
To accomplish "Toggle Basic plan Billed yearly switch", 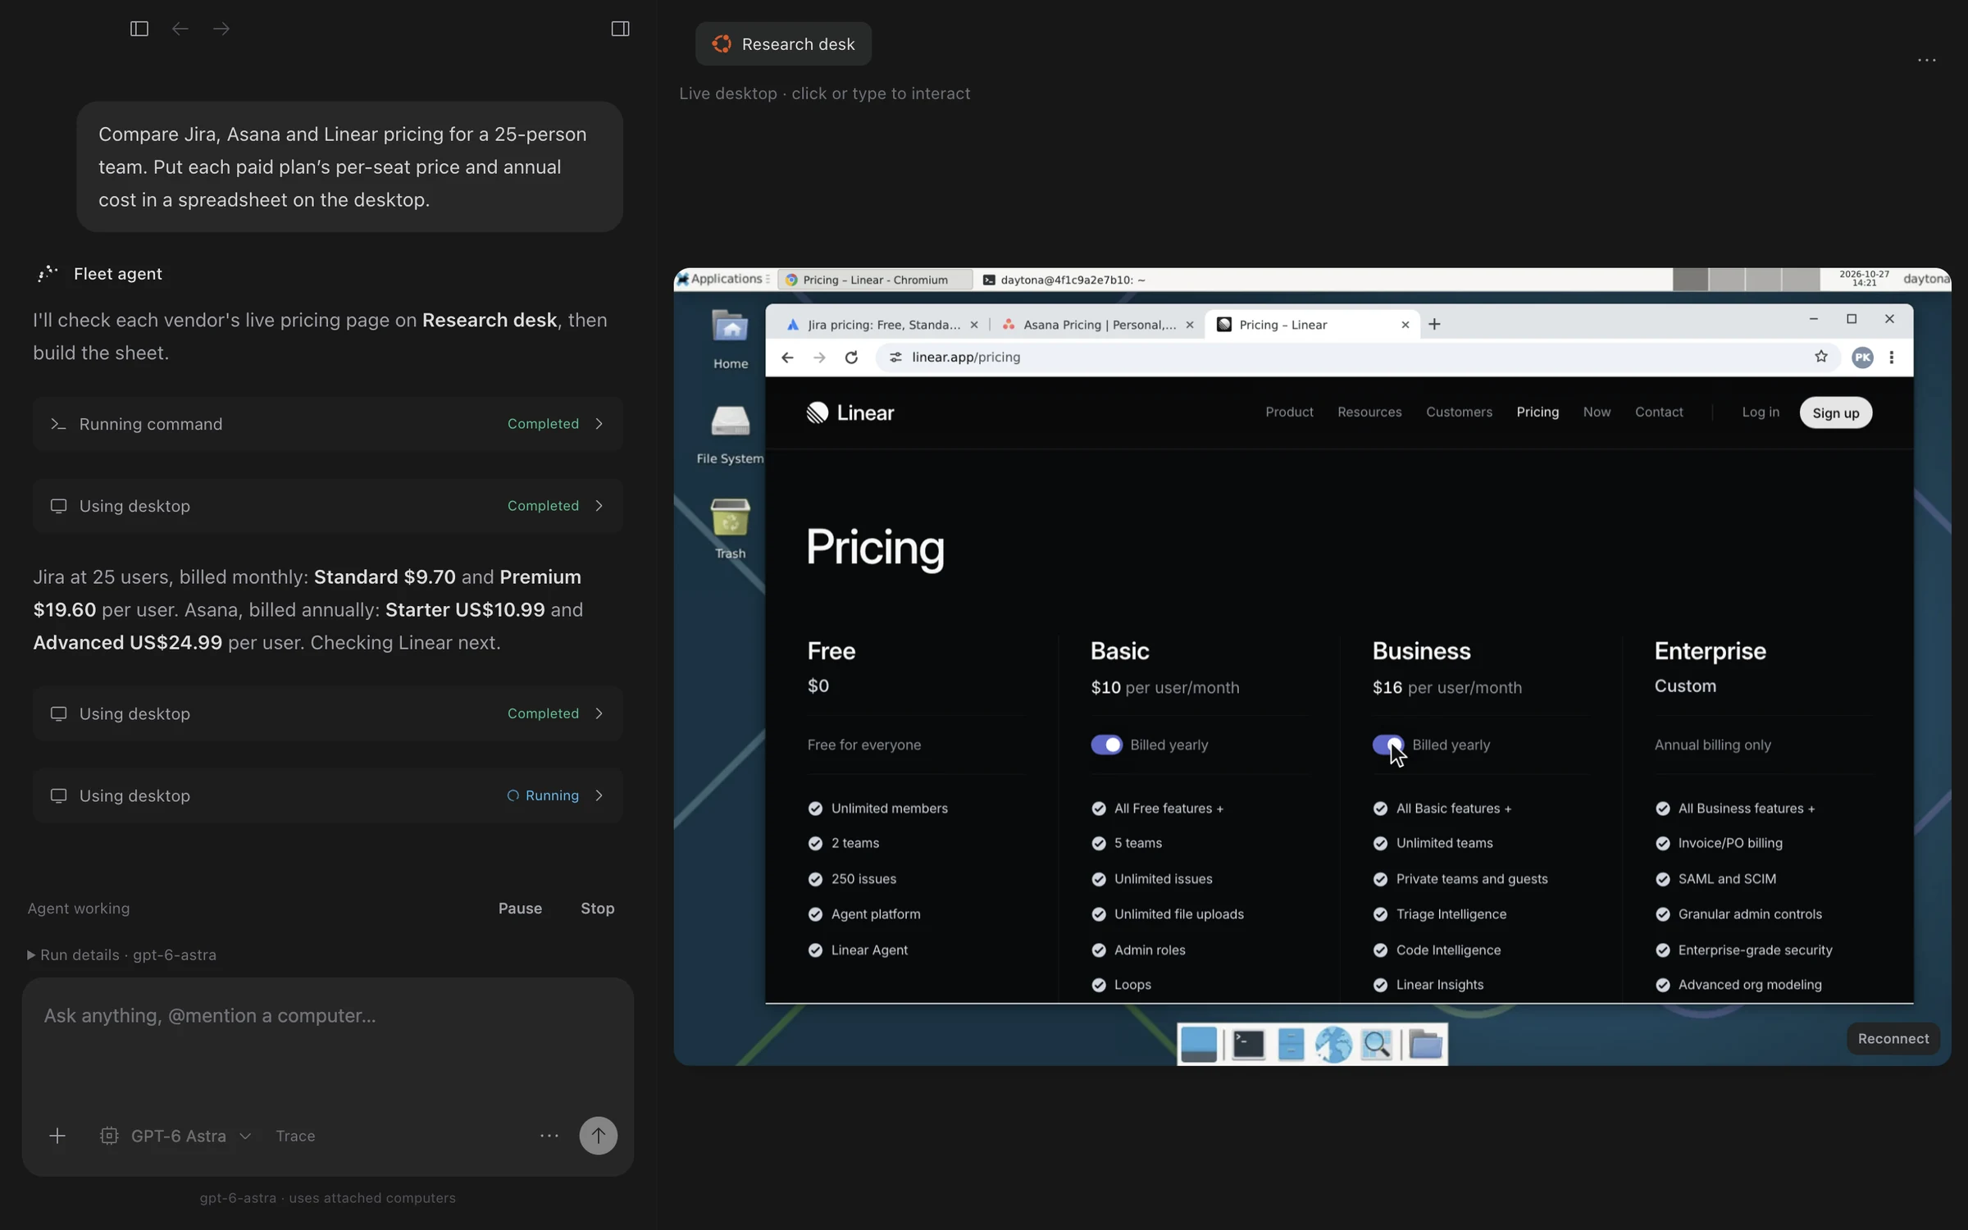I will click(1106, 745).
